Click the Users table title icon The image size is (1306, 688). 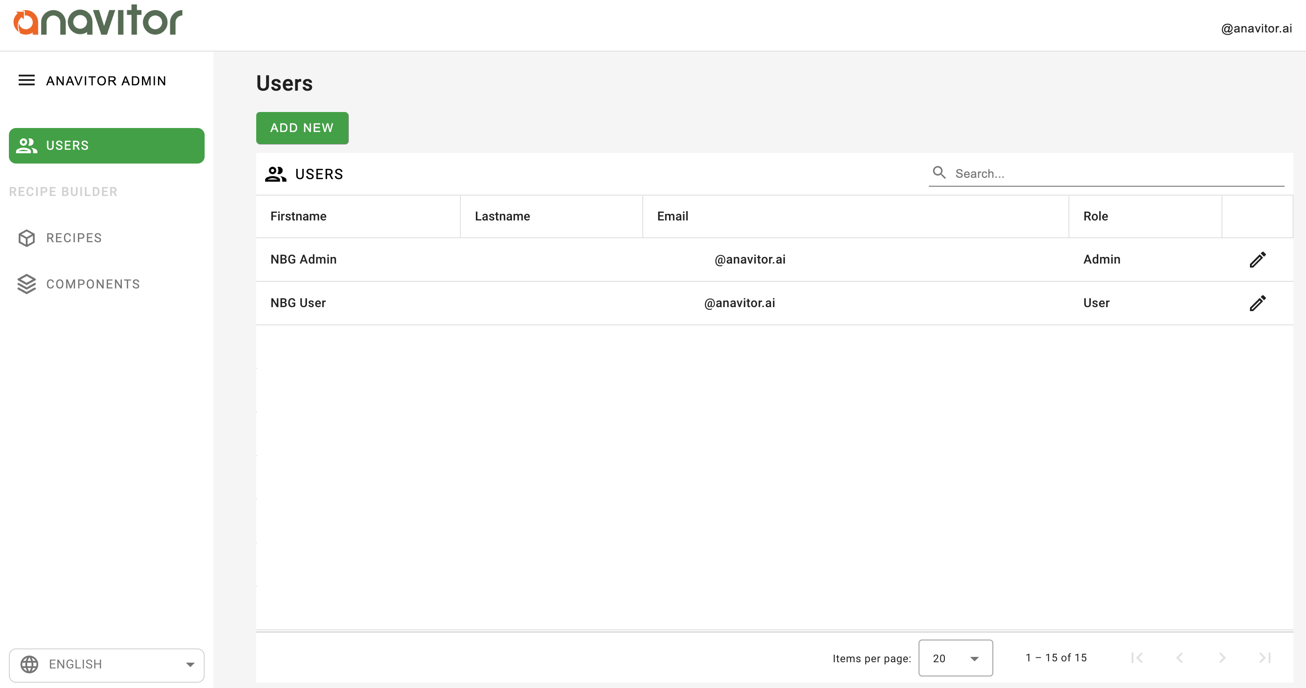pyautogui.click(x=275, y=174)
